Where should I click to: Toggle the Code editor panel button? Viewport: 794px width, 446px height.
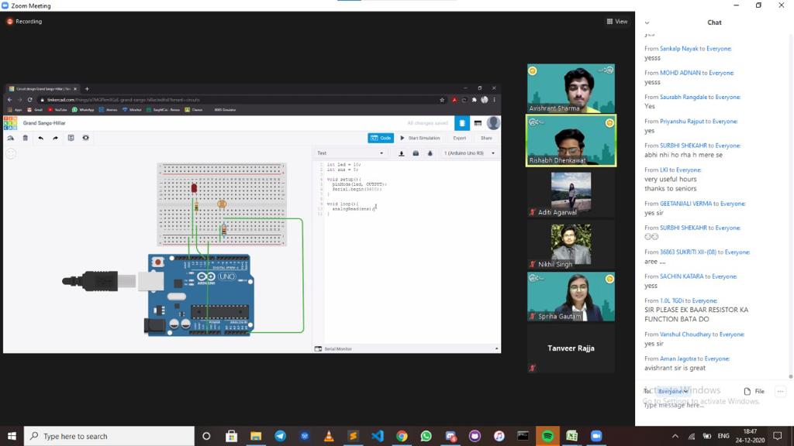pos(381,138)
